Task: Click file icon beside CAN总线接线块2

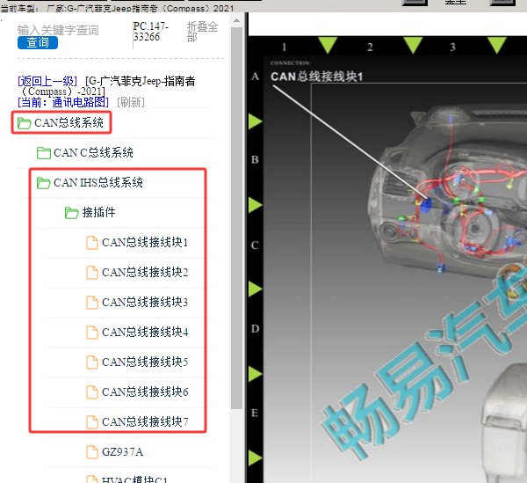Action: pyautogui.click(x=92, y=273)
